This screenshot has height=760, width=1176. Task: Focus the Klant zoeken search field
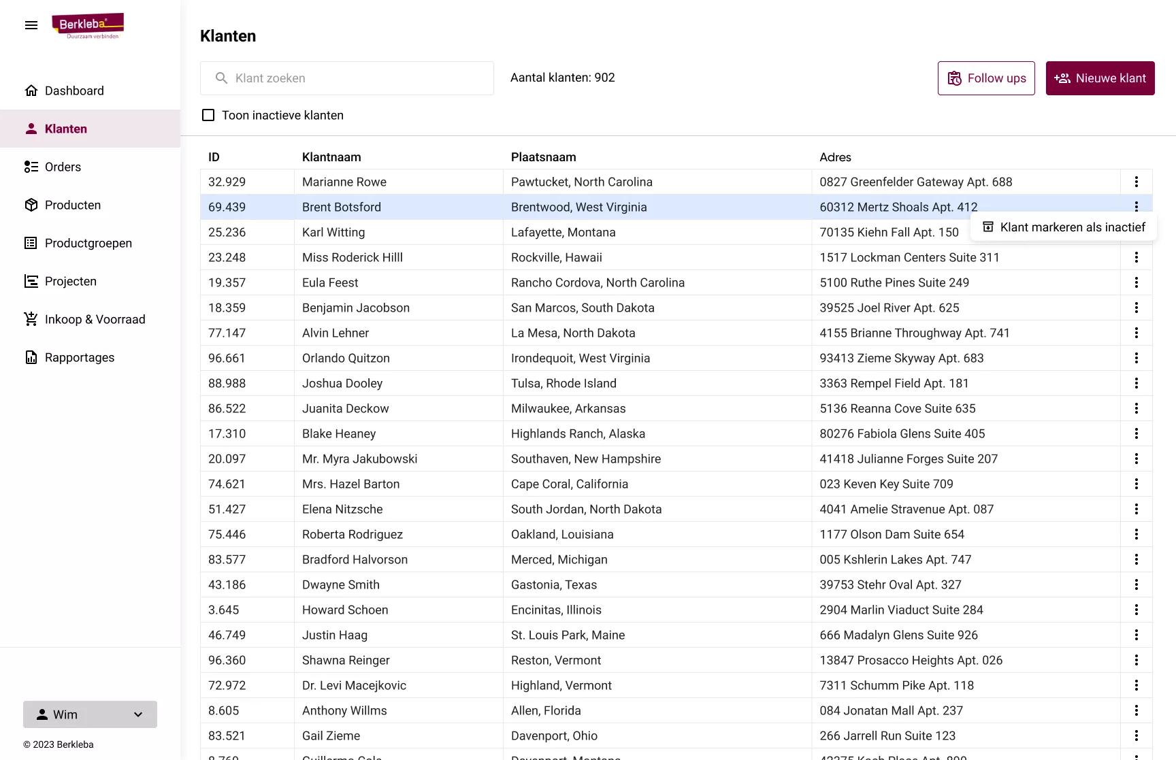coord(347,78)
